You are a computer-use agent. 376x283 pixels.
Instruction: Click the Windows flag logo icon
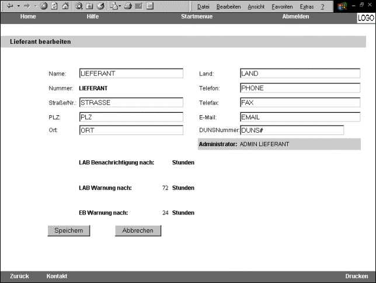click(342, 6)
